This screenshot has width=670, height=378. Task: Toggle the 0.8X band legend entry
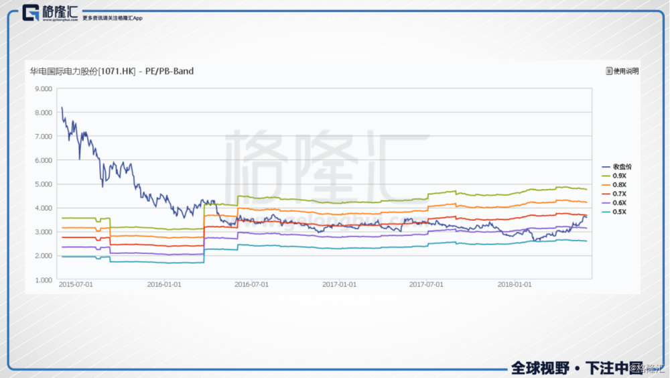619,184
